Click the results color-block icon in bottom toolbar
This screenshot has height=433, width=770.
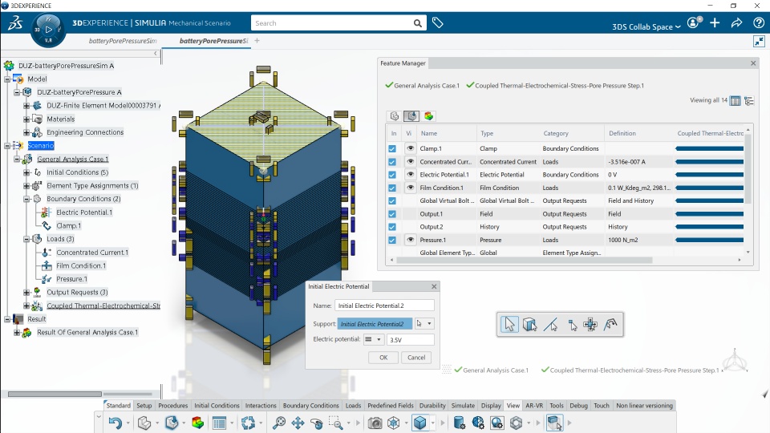[x=197, y=423]
